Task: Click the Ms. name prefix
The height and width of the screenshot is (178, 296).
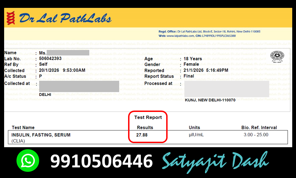Action: tap(43, 53)
